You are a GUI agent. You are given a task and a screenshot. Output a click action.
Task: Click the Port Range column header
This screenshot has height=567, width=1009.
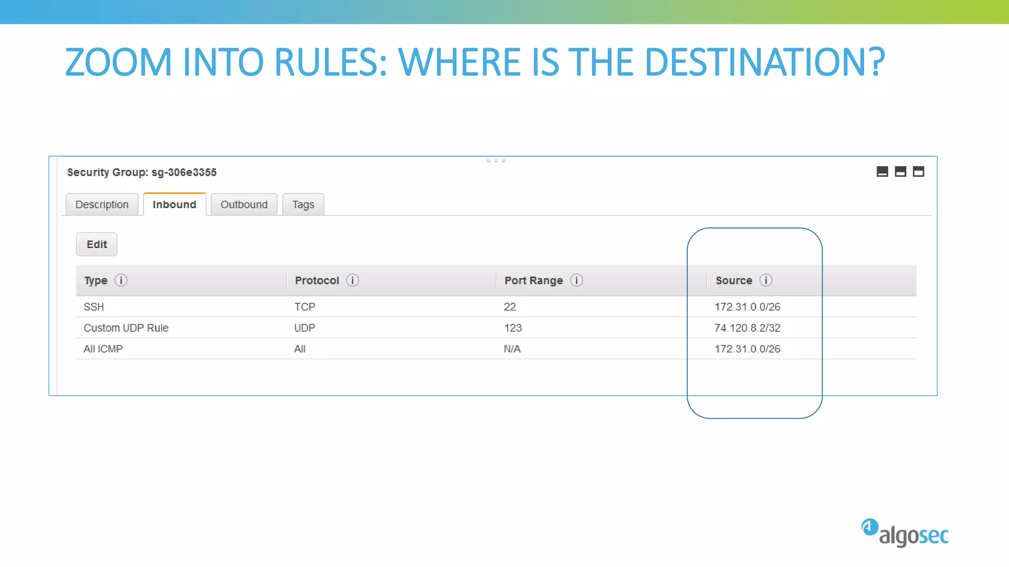[x=534, y=281]
